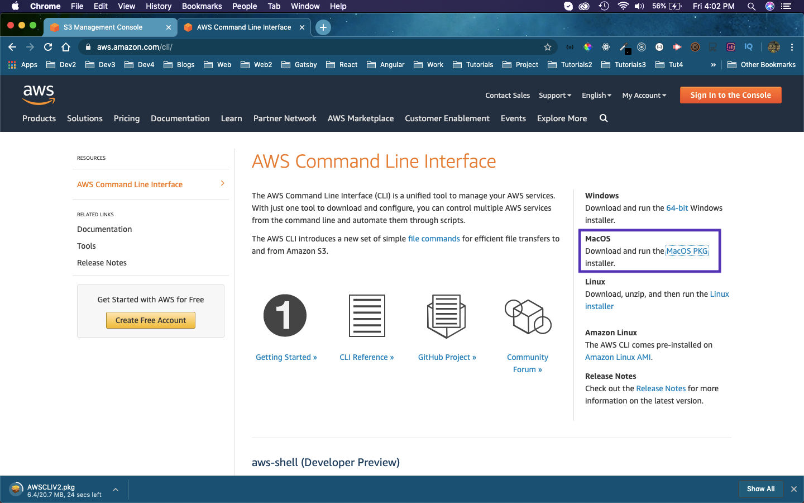Select the AWS Command Line Interface tab
804x503 pixels.
pos(244,27)
